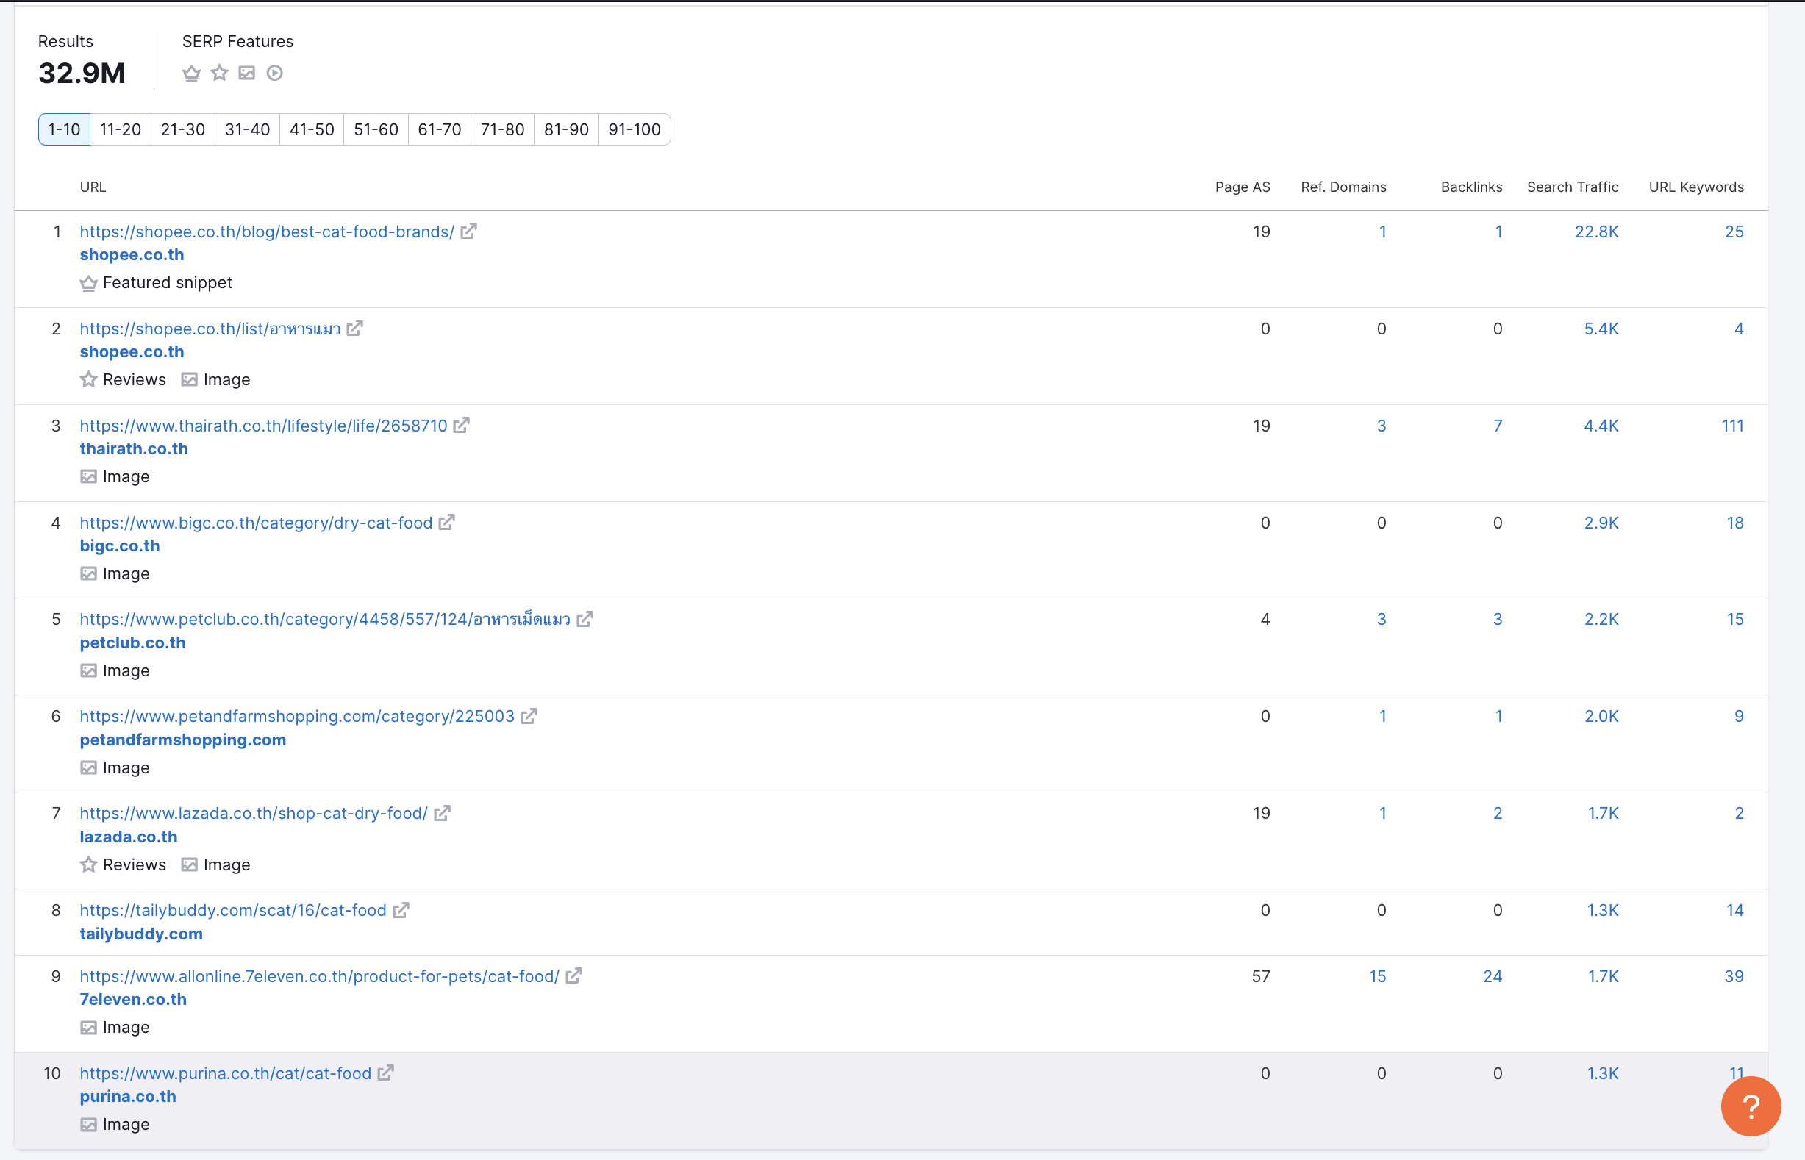This screenshot has width=1805, height=1160.
Task: Open external link icon next to lazada URL
Action: 442,814
